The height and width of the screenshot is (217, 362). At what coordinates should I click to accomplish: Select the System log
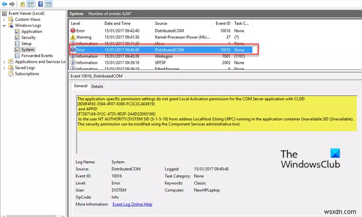[x=28, y=50]
